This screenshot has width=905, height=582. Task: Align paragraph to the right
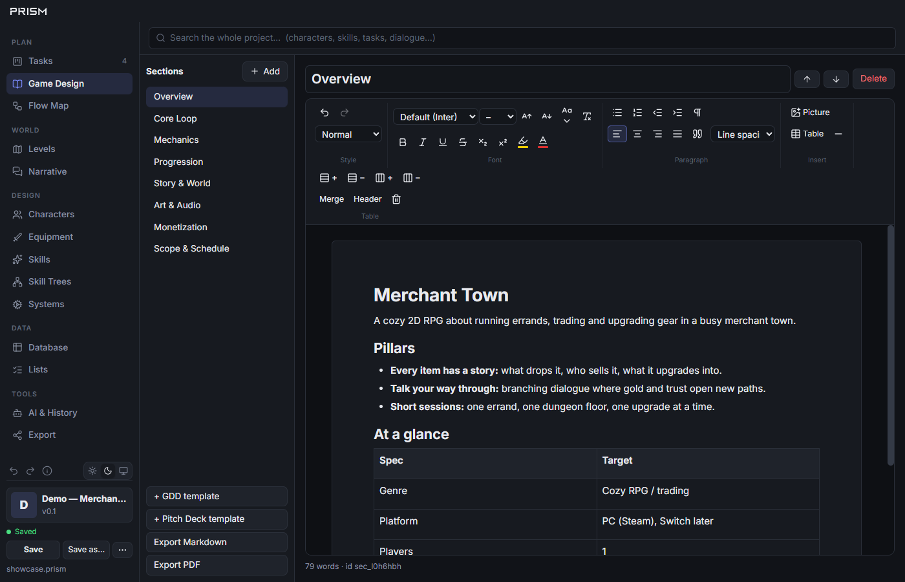(x=657, y=134)
